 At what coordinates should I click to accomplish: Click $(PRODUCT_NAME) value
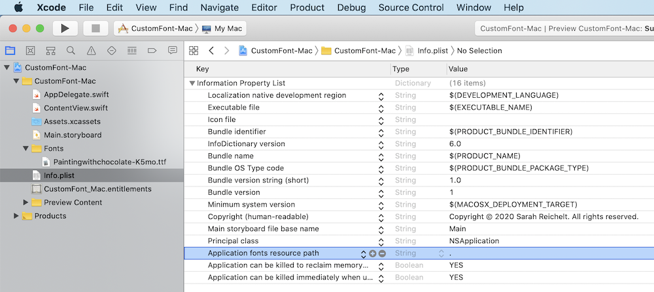485,156
